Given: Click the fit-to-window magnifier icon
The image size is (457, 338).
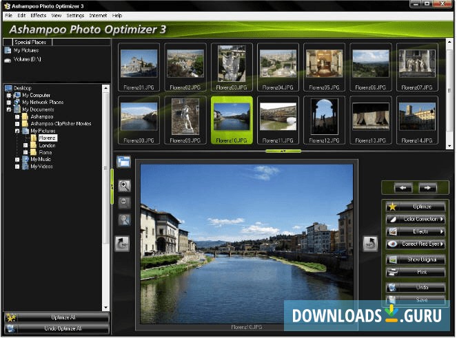Looking at the screenshot, I should [x=124, y=220].
